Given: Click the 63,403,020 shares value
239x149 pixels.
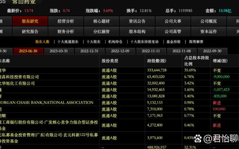Looking at the screenshot, I should (x=156, y=77).
